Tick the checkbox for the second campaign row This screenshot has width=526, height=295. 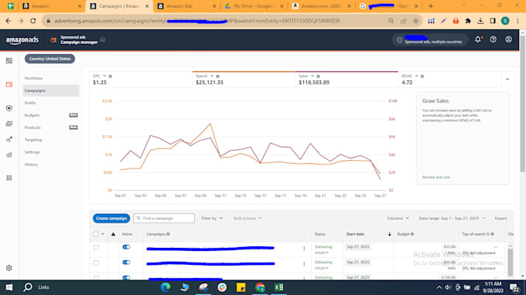(x=96, y=263)
